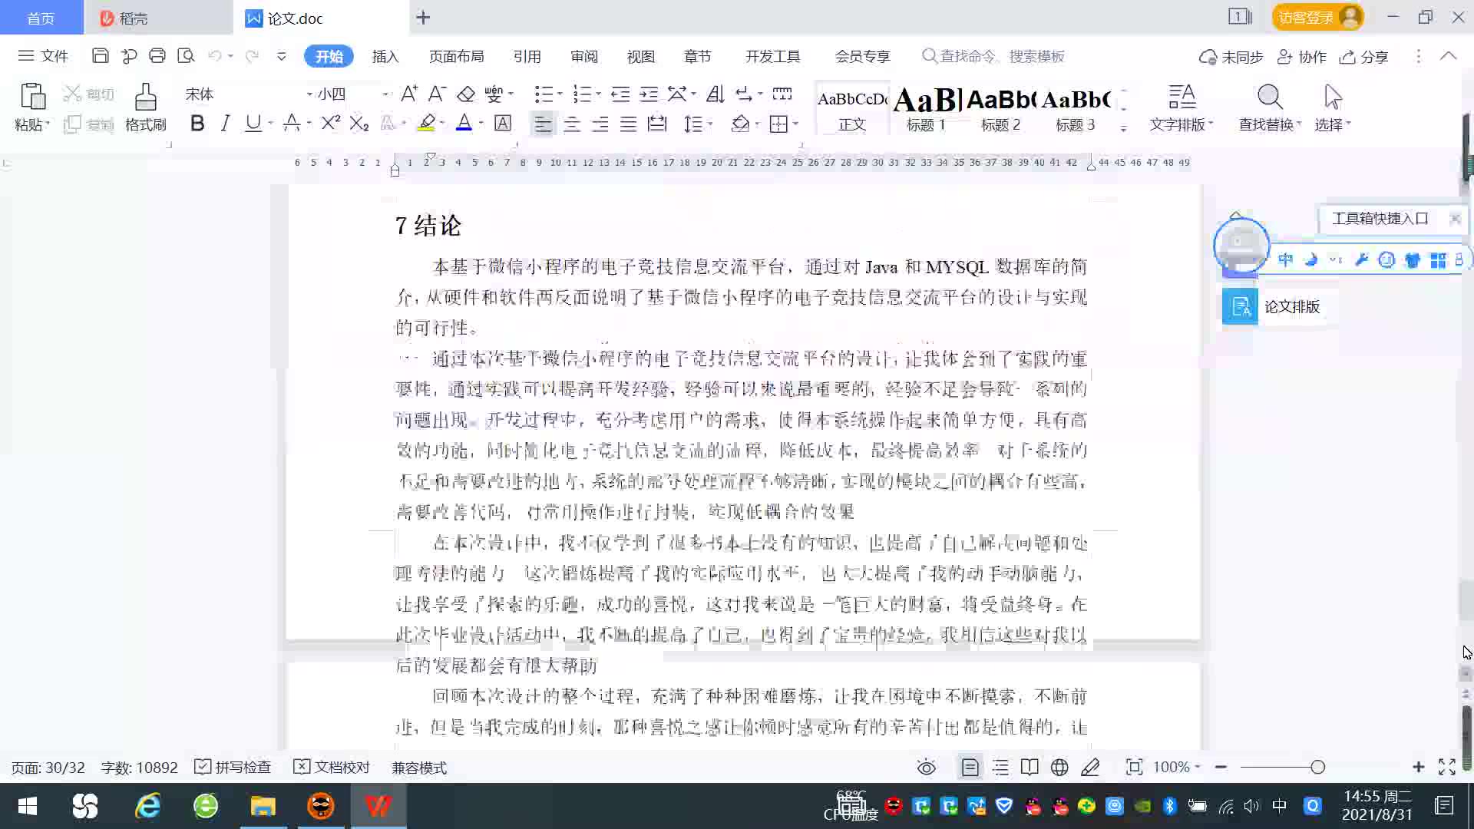Open the 稻壳 tab

(x=157, y=18)
